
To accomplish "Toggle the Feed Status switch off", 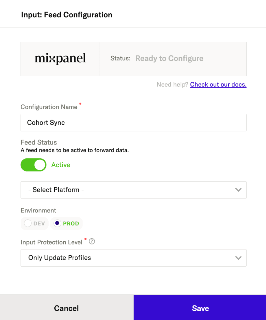I will pyautogui.click(x=33, y=165).
